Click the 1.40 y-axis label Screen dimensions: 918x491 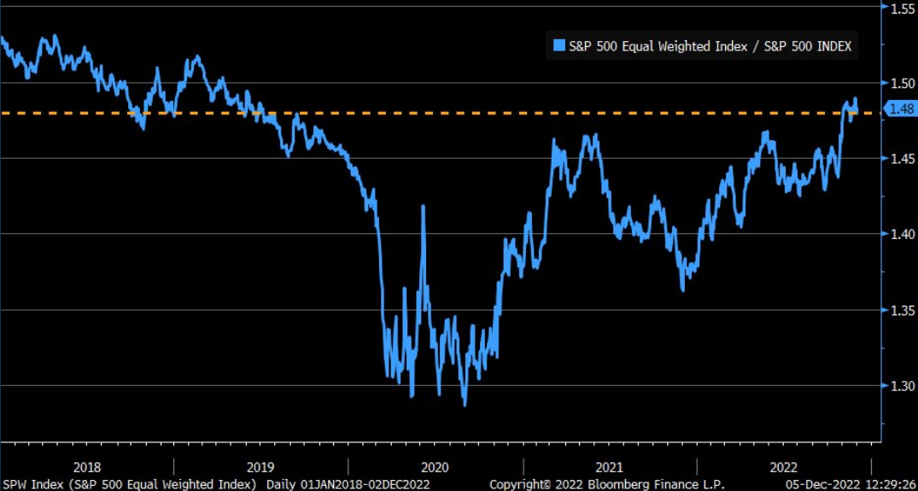tap(902, 234)
